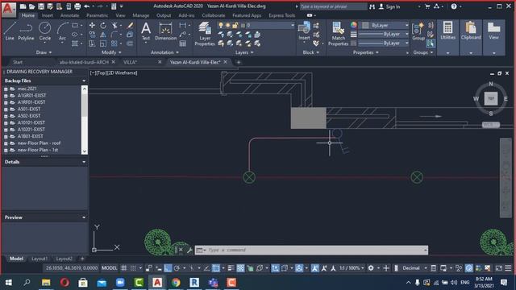
Task: Toggle transparency display in status bar
Action: pyautogui.click(x=240, y=268)
